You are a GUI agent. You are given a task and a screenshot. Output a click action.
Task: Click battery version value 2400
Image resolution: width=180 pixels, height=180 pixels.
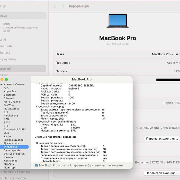pyautogui.click(x=71, y=104)
